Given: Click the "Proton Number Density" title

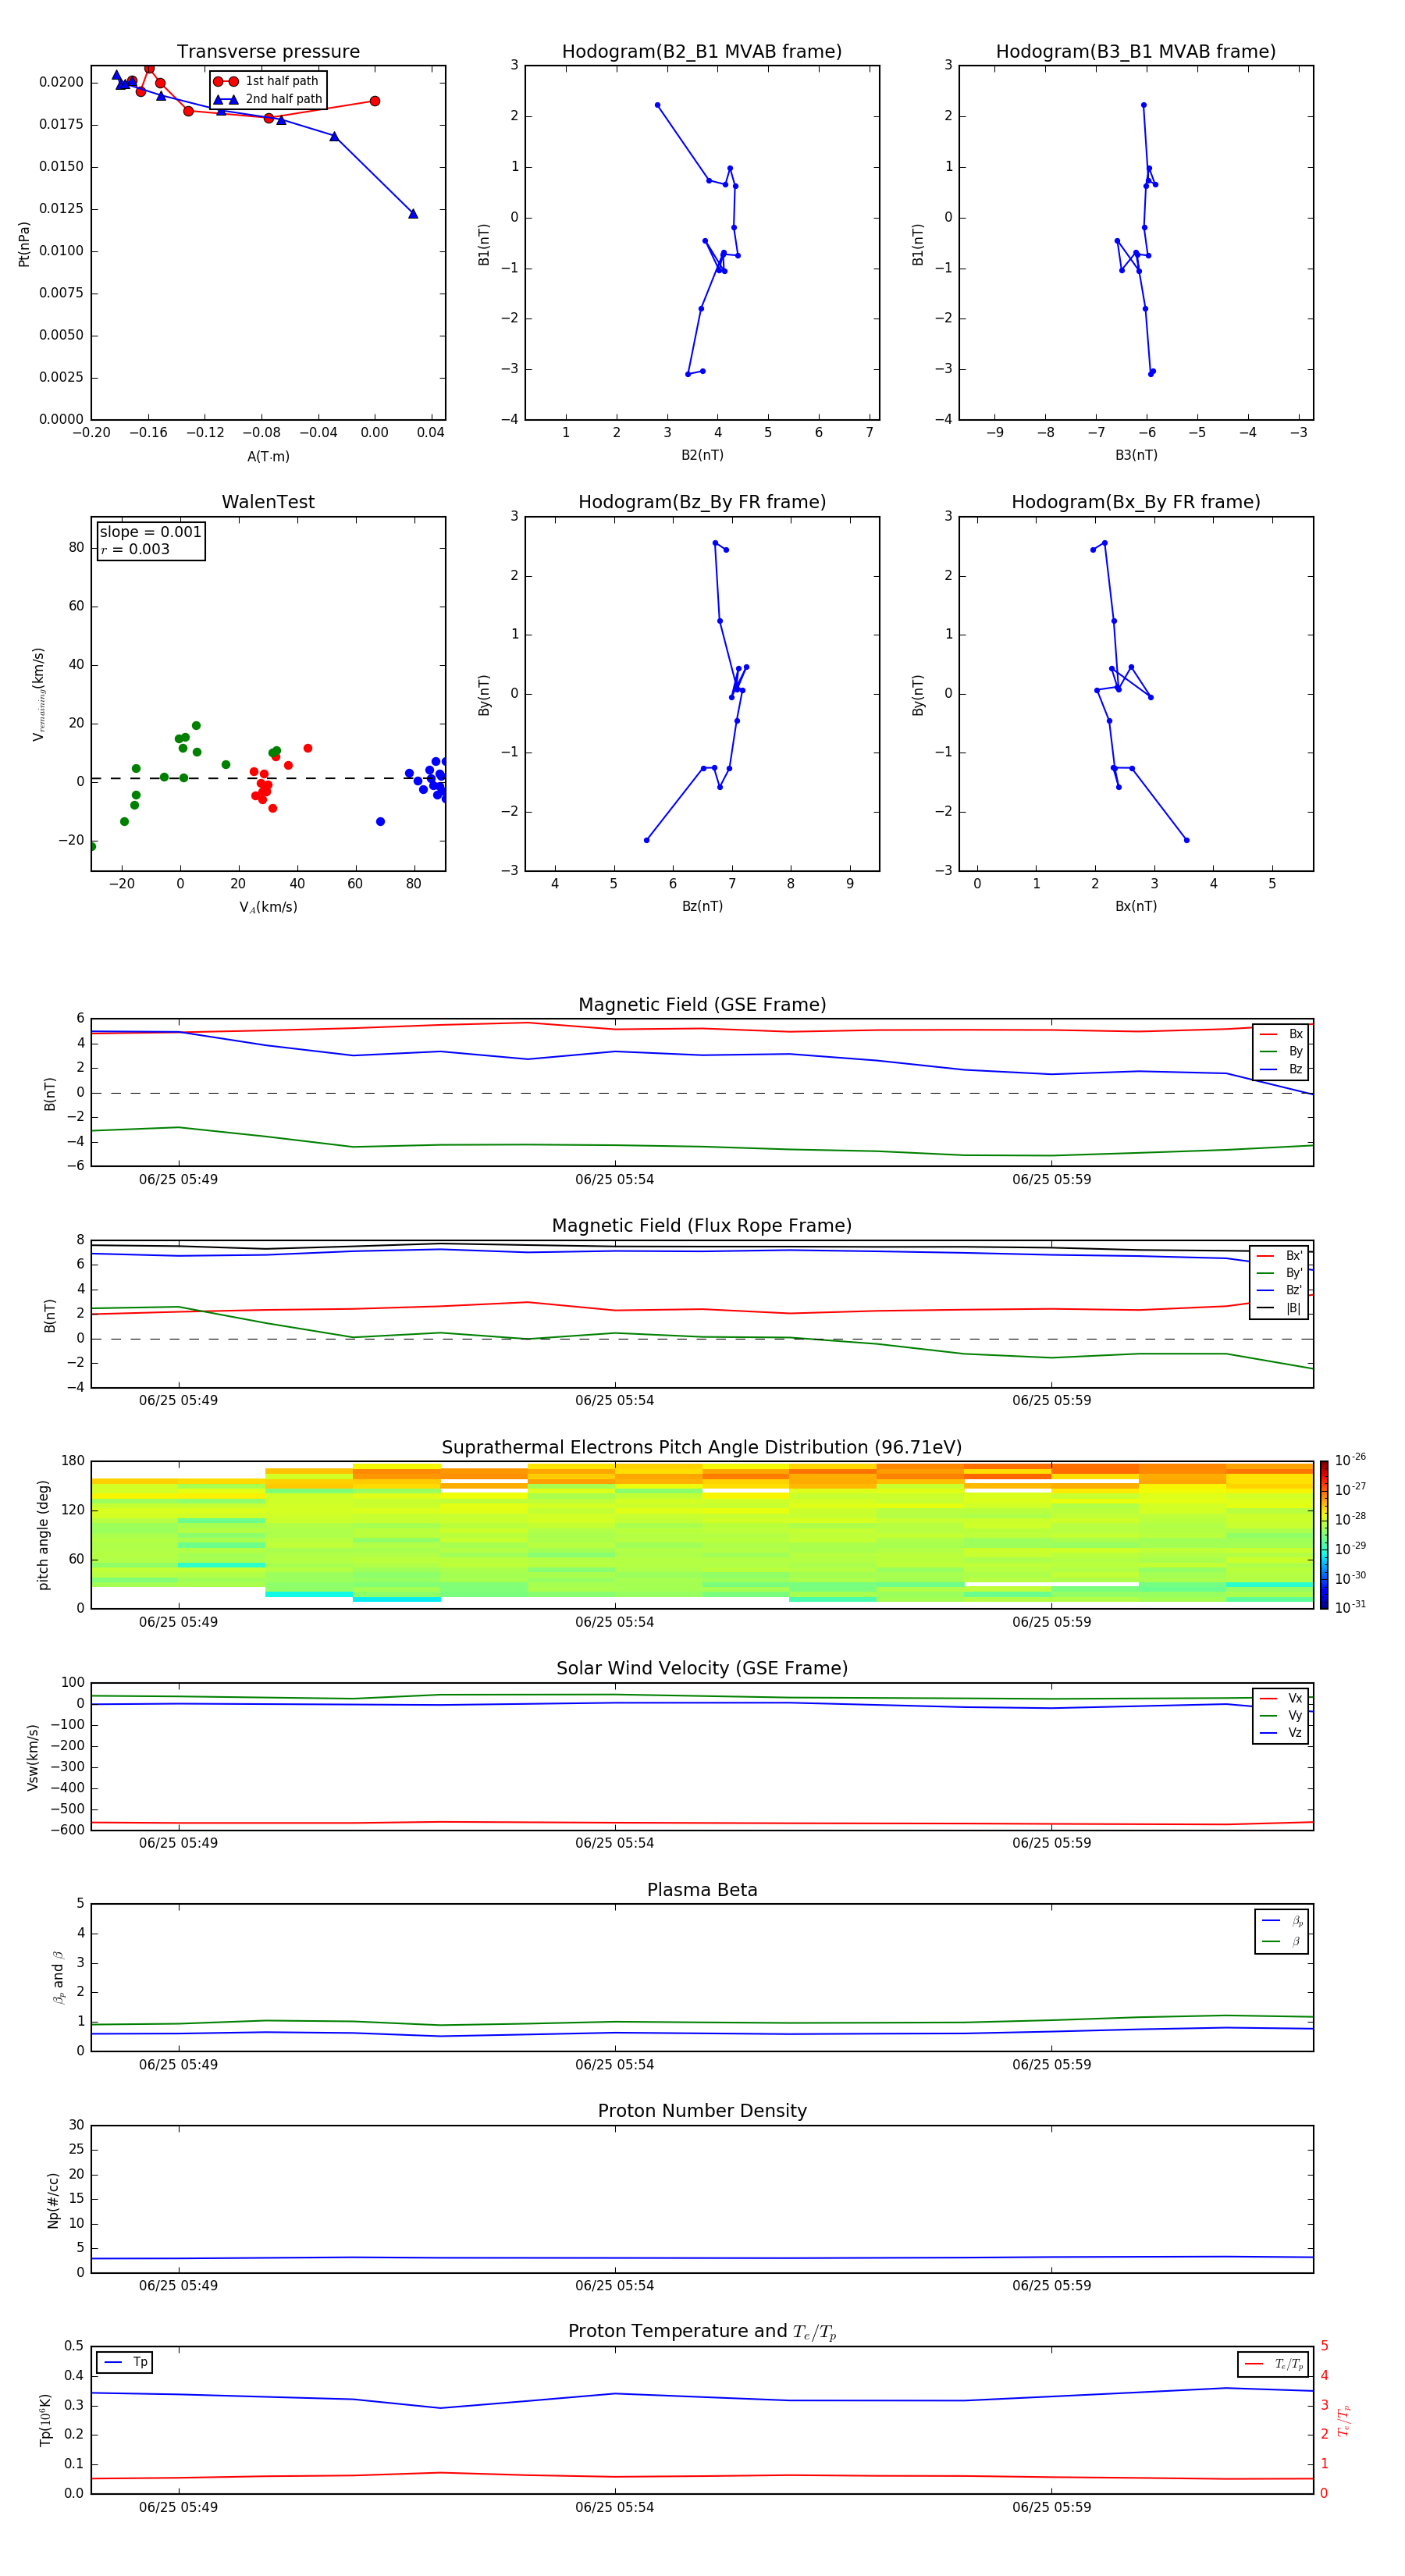Looking at the screenshot, I should pyautogui.click(x=702, y=2111).
